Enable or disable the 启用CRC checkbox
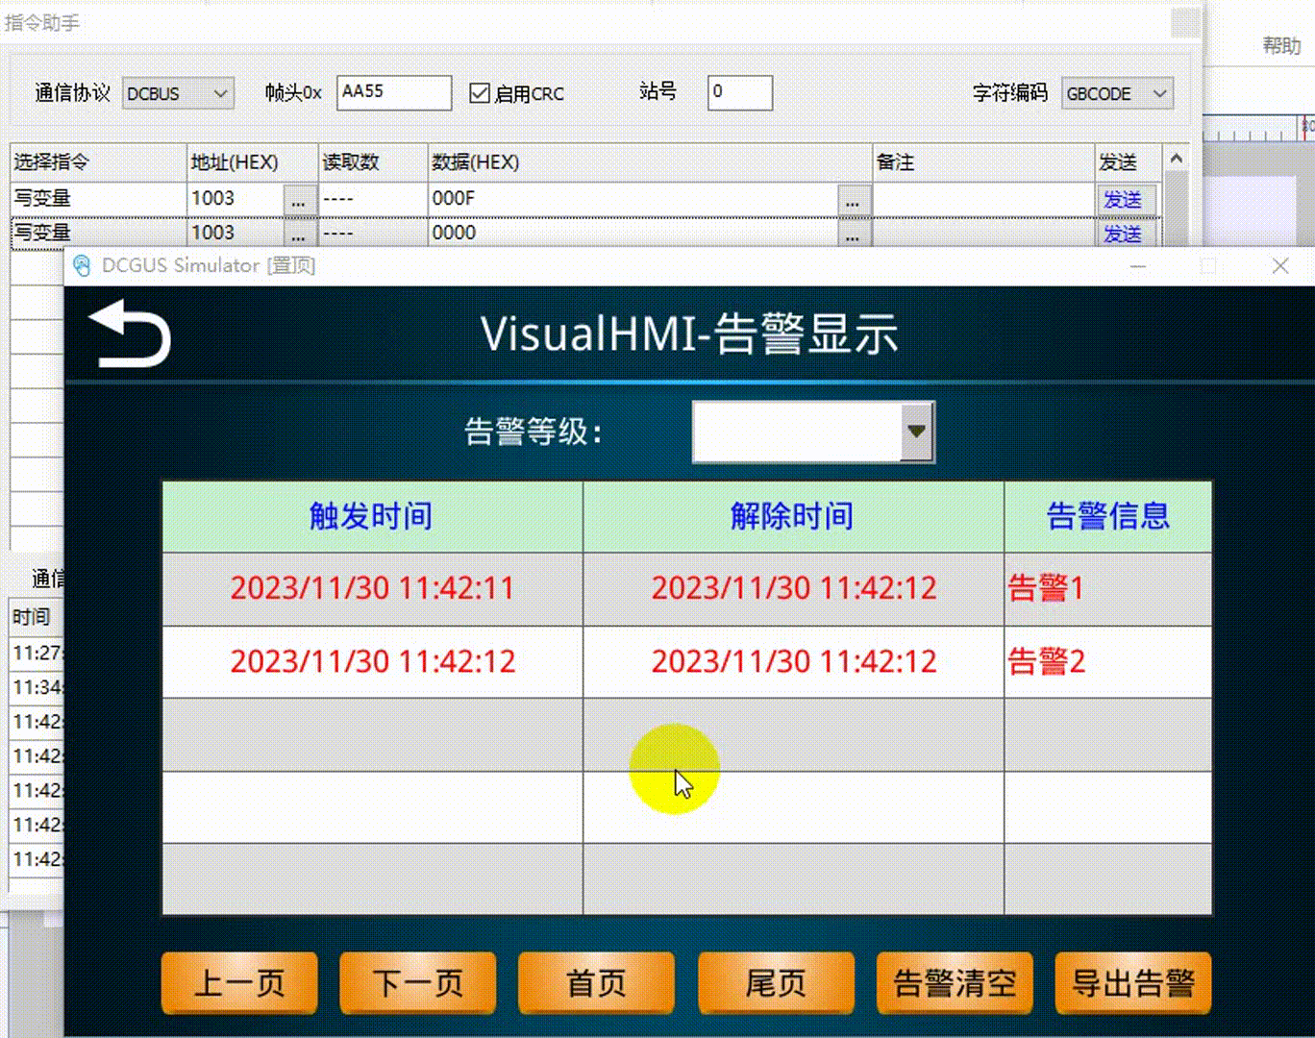This screenshot has height=1038, width=1315. click(480, 93)
